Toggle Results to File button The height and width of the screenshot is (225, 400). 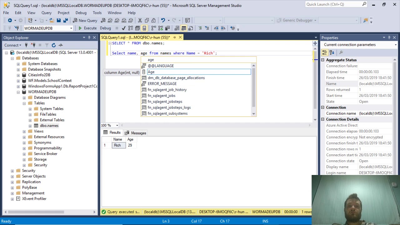click(191, 28)
